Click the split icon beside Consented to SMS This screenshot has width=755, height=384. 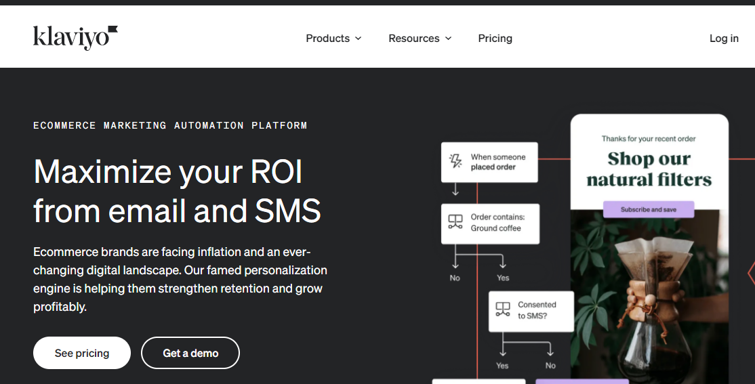click(x=503, y=310)
